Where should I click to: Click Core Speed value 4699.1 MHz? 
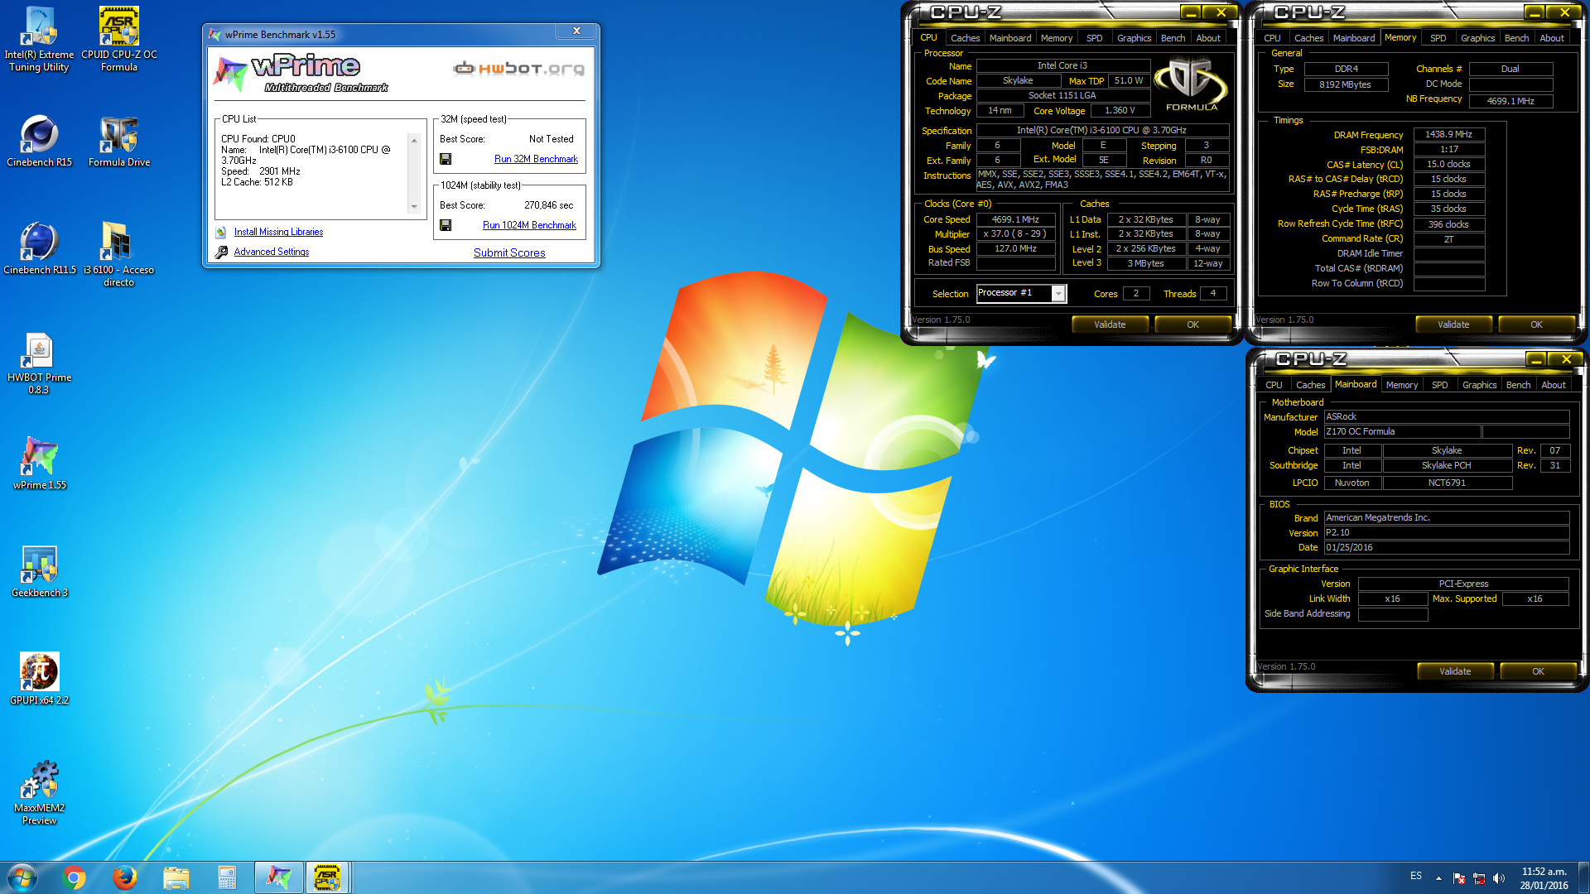tap(1015, 219)
